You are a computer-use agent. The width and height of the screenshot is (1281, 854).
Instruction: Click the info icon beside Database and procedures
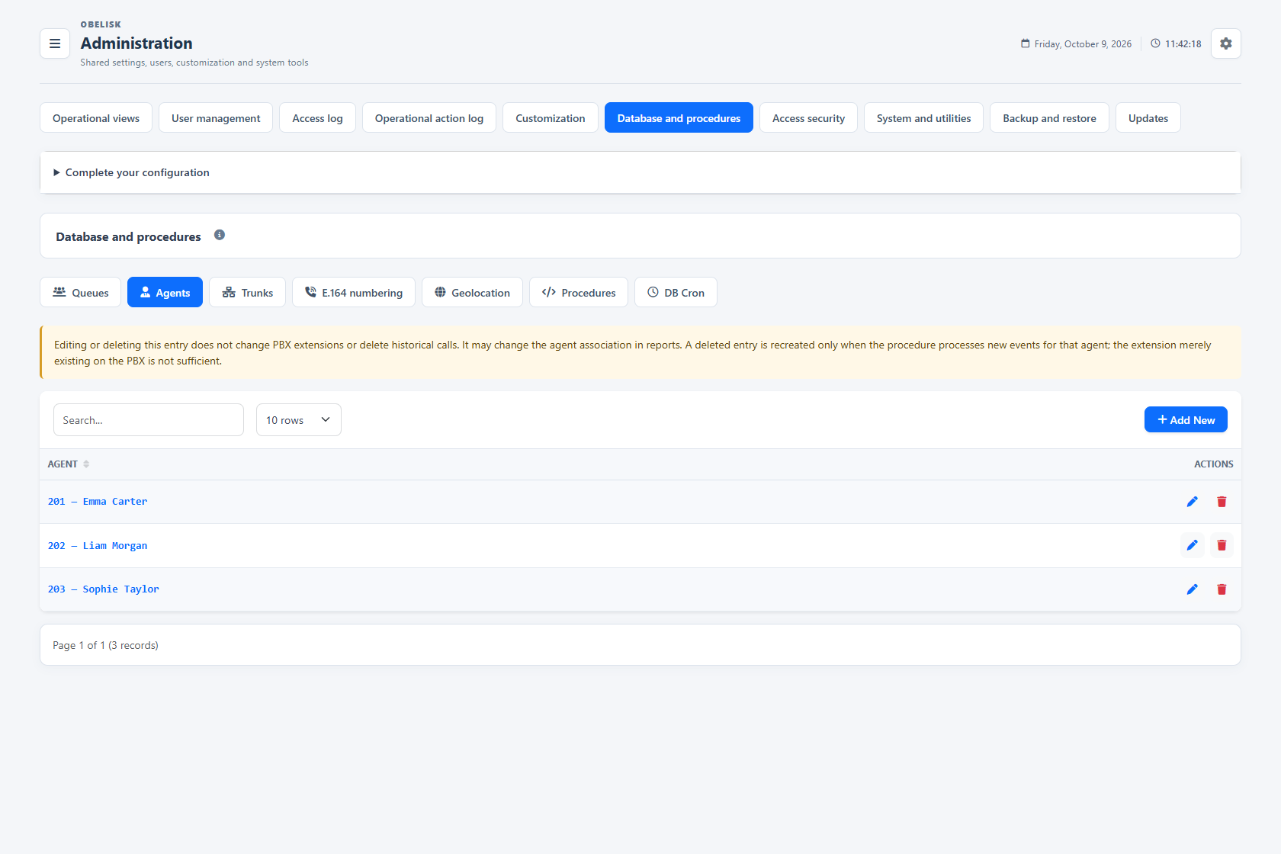[220, 235]
